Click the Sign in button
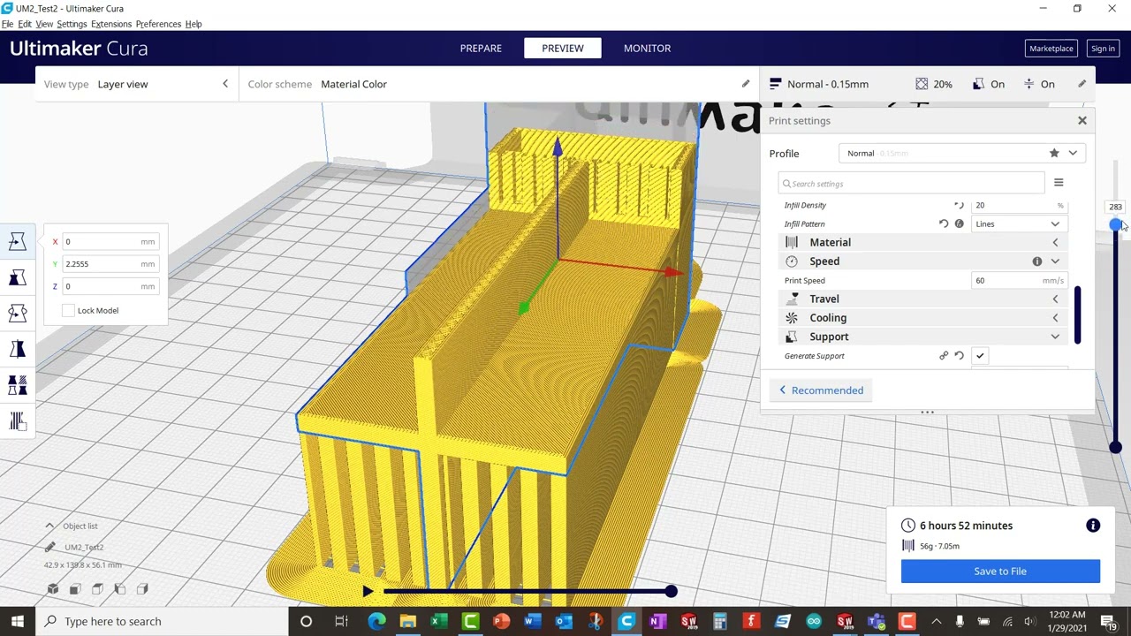This screenshot has width=1131, height=636. 1103,49
